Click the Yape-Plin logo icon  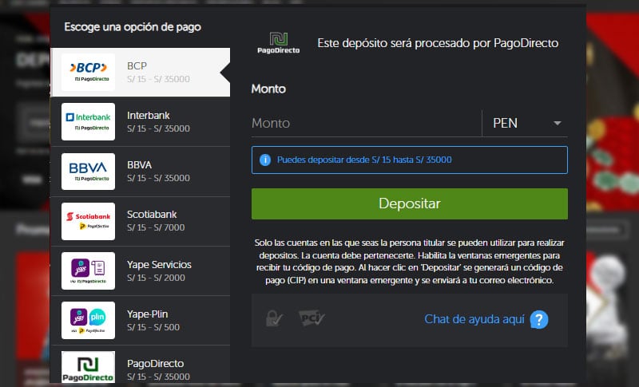(88, 320)
